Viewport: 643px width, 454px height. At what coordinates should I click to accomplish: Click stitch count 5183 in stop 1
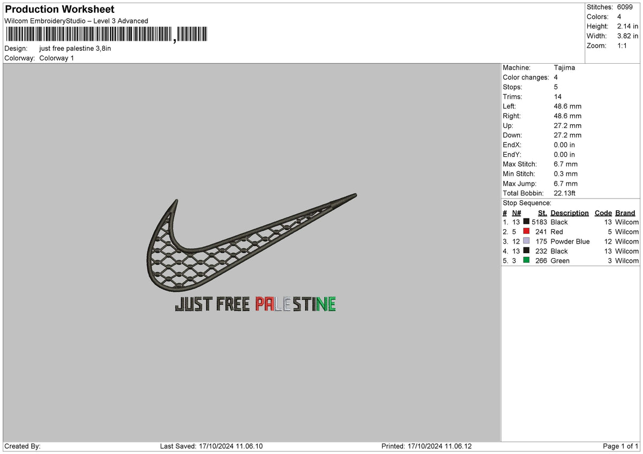click(539, 222)
